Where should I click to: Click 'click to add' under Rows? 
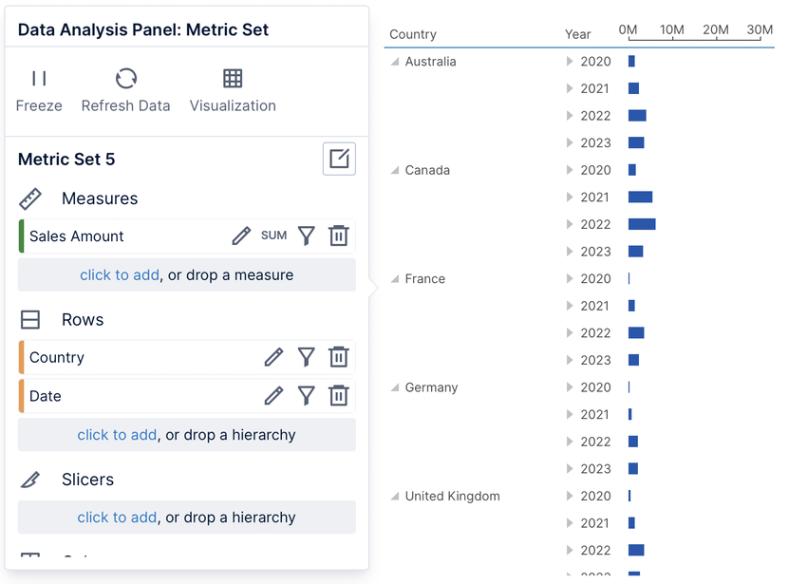pyautogui.click(x=119, y=434)
